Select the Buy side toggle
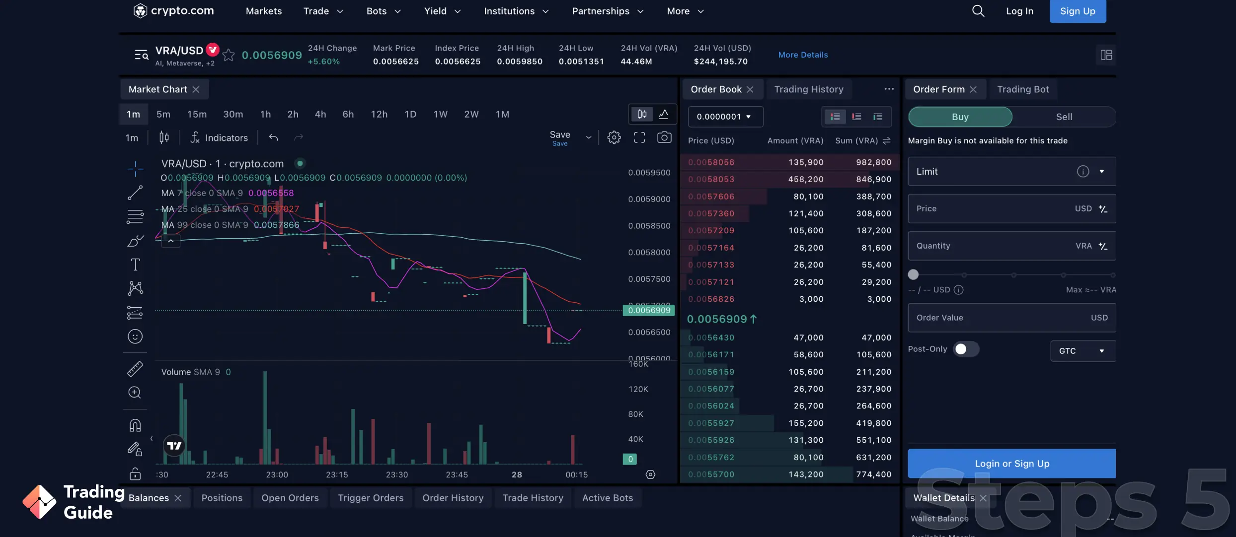Viewport: 1236px width, 537px height. [960, 117]
